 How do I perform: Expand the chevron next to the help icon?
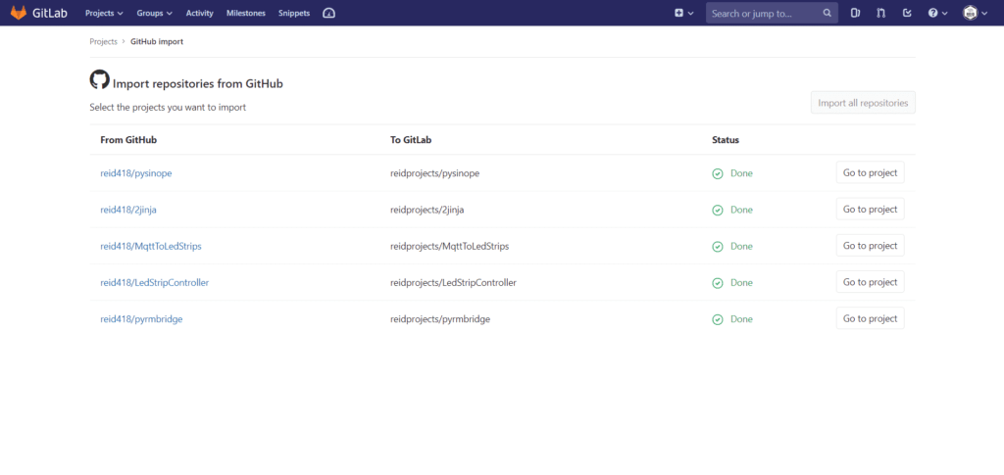tap(944, 13)
